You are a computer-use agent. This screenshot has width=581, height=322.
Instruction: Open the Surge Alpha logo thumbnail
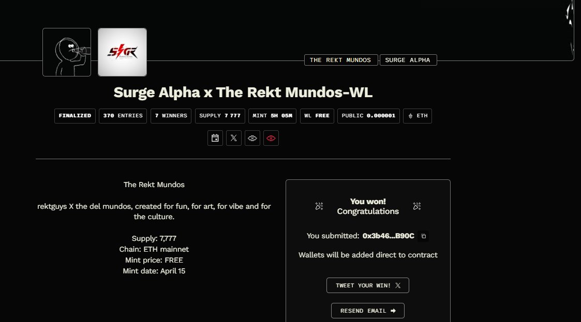tap(122, 52)
